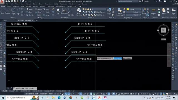Click the Plot printer icon in quick access toolbar

23,1
